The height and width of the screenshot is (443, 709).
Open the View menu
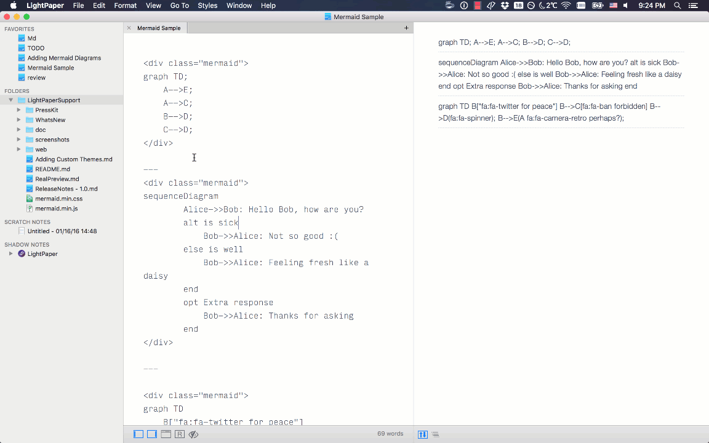pos(153,6)
